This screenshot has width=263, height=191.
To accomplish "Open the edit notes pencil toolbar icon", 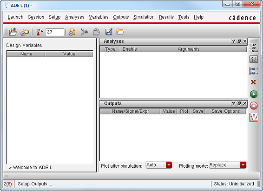I will (x=109, y=32).
